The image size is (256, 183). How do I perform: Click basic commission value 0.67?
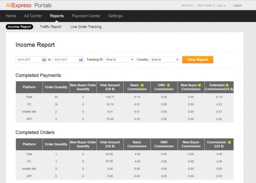point(137,112)
